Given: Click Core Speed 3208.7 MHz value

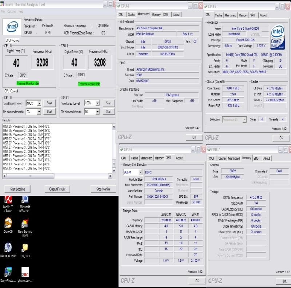Looking at the screenshot, I should coord(233,88).
